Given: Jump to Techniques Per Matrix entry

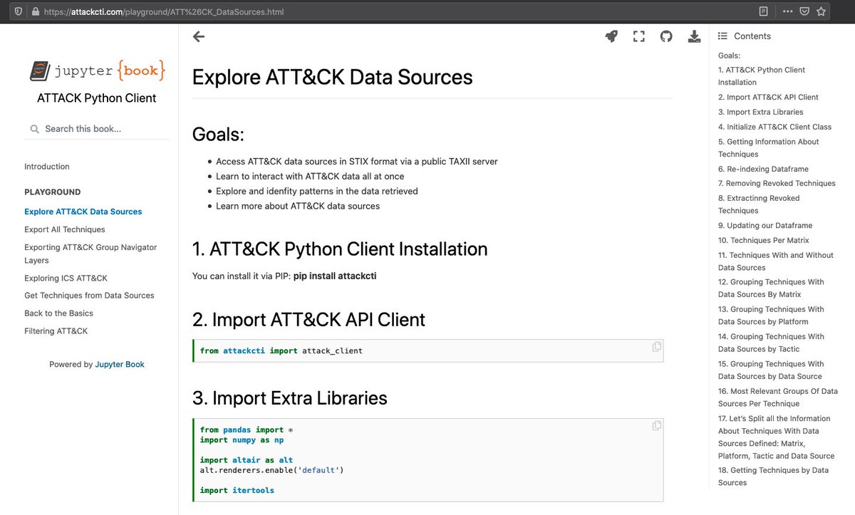Looking at the screenshot, I should (764, 240).
